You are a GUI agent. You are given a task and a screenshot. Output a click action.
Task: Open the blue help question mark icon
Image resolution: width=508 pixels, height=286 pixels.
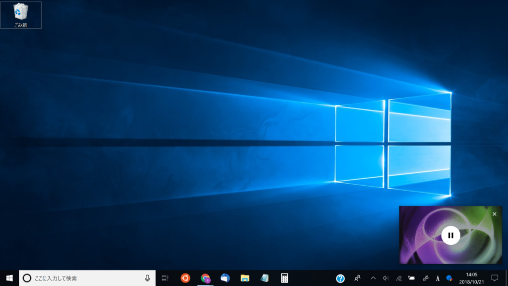tap(340, 279)
